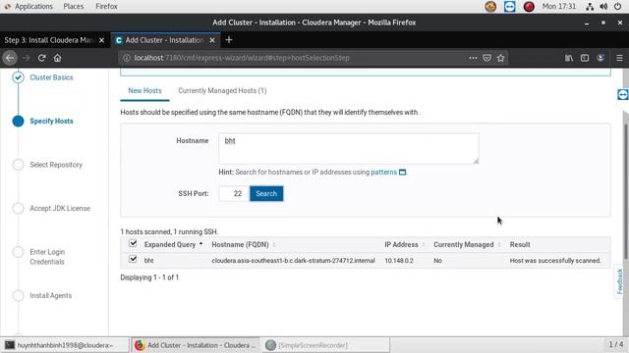
Task: Open volume control tray icon
Action: pos(603,7)
